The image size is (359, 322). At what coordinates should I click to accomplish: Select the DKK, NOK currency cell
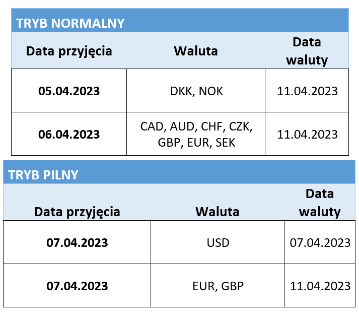pos(196,91)
